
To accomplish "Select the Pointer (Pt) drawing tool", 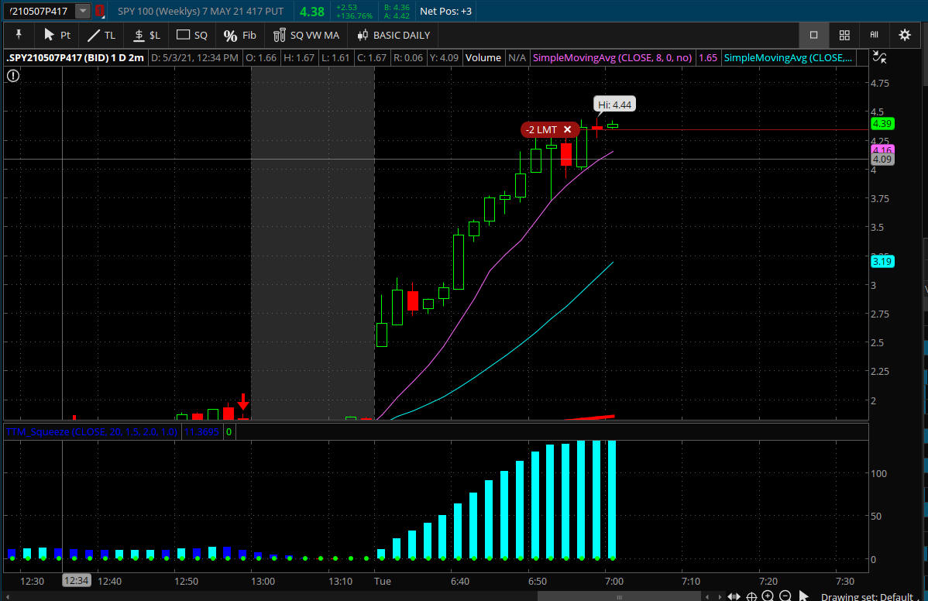I will [x=57, y=35].
